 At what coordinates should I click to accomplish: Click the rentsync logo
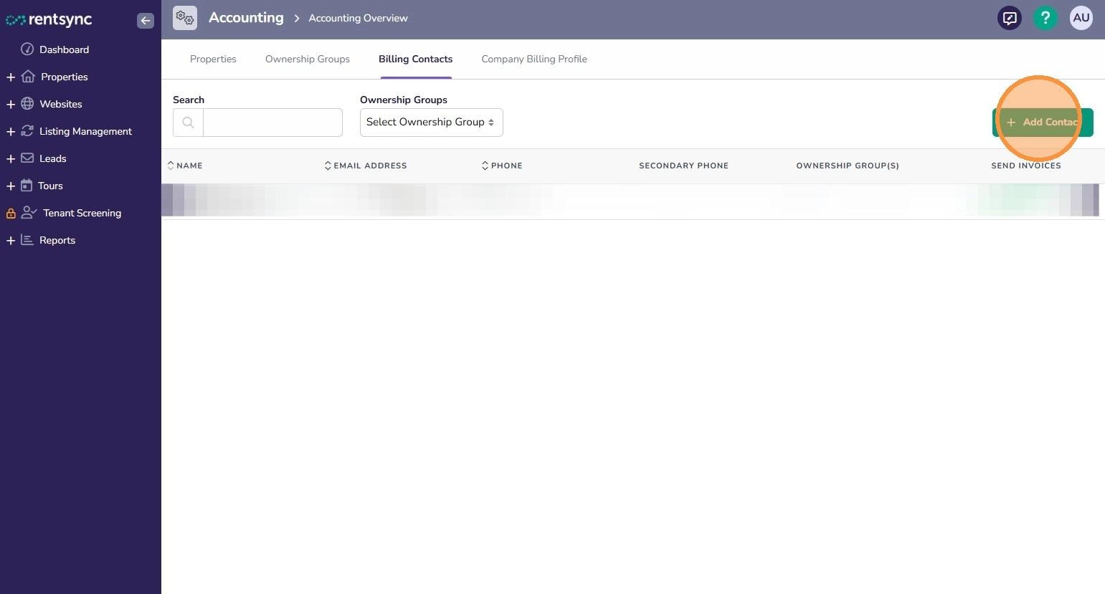pos(49,20)
